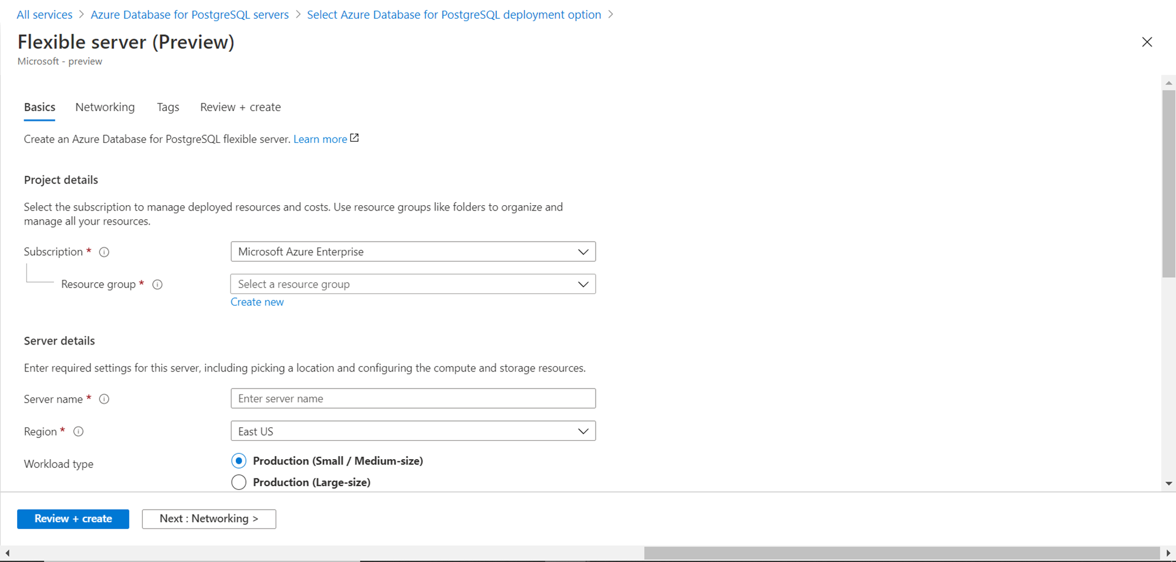Expand the Resource group dropdown
Image resolution: width=1176 pixels, height=562 pixels.
413,285
